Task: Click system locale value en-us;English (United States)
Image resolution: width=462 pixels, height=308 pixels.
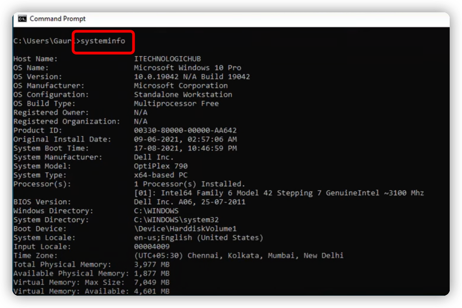Action: pos(198,238)
